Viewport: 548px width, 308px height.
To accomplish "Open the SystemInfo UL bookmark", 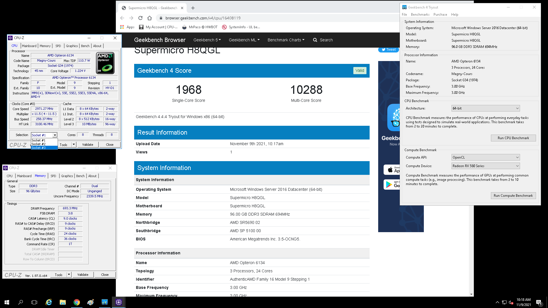I will [x=241, y=27].
